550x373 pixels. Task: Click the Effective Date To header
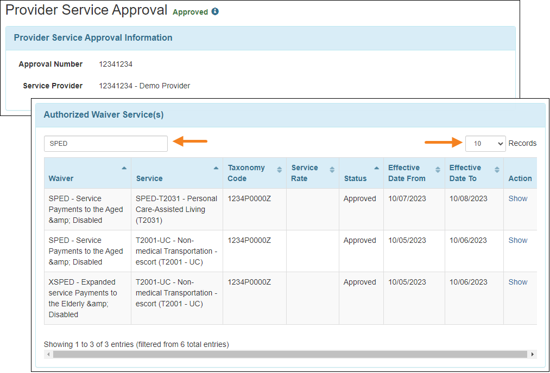[x=474, y=173]
